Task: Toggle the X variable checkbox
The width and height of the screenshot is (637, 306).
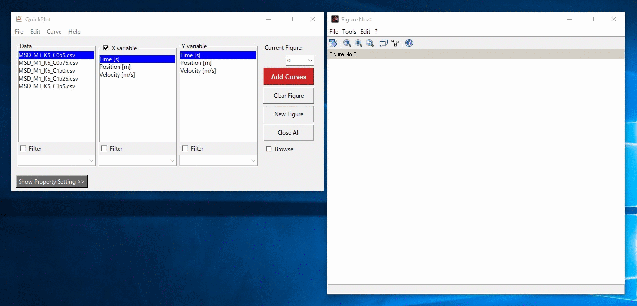Action: pyautogui.click(x=106, y=48)
